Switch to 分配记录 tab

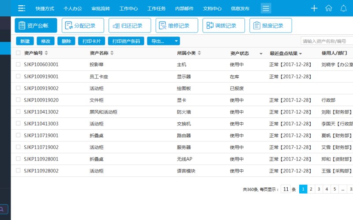pos(83,26)
